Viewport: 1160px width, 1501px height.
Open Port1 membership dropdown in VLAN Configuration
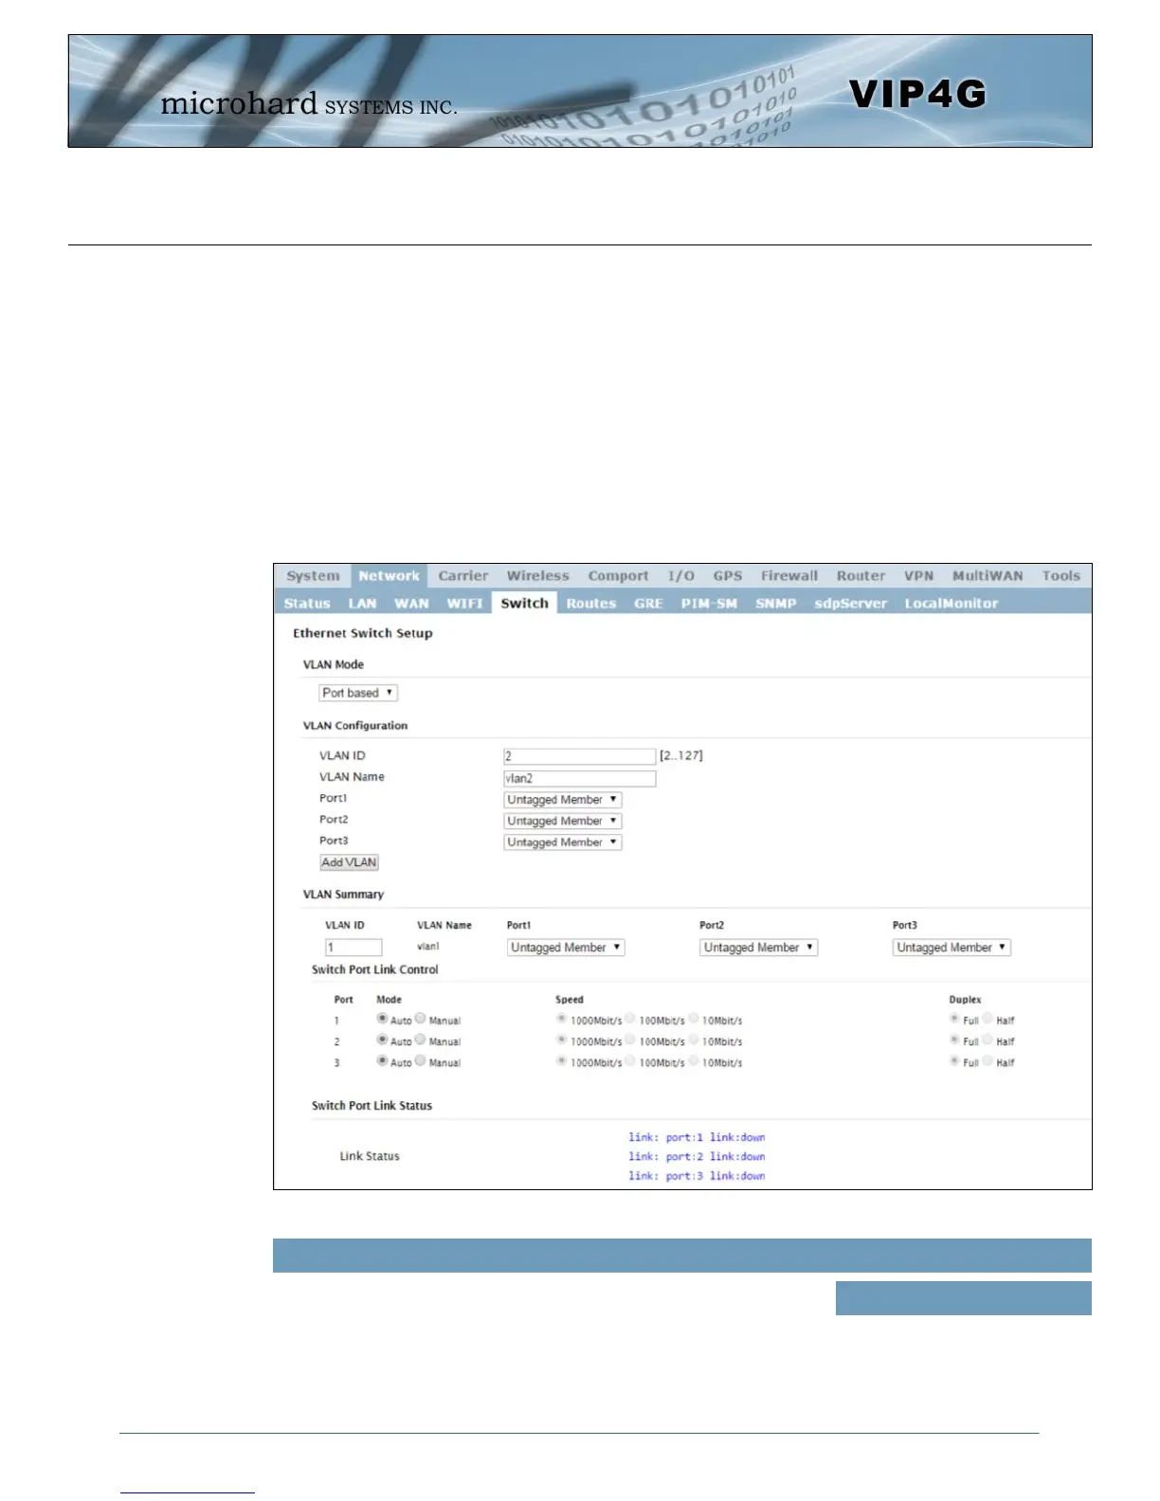[563, 800]
